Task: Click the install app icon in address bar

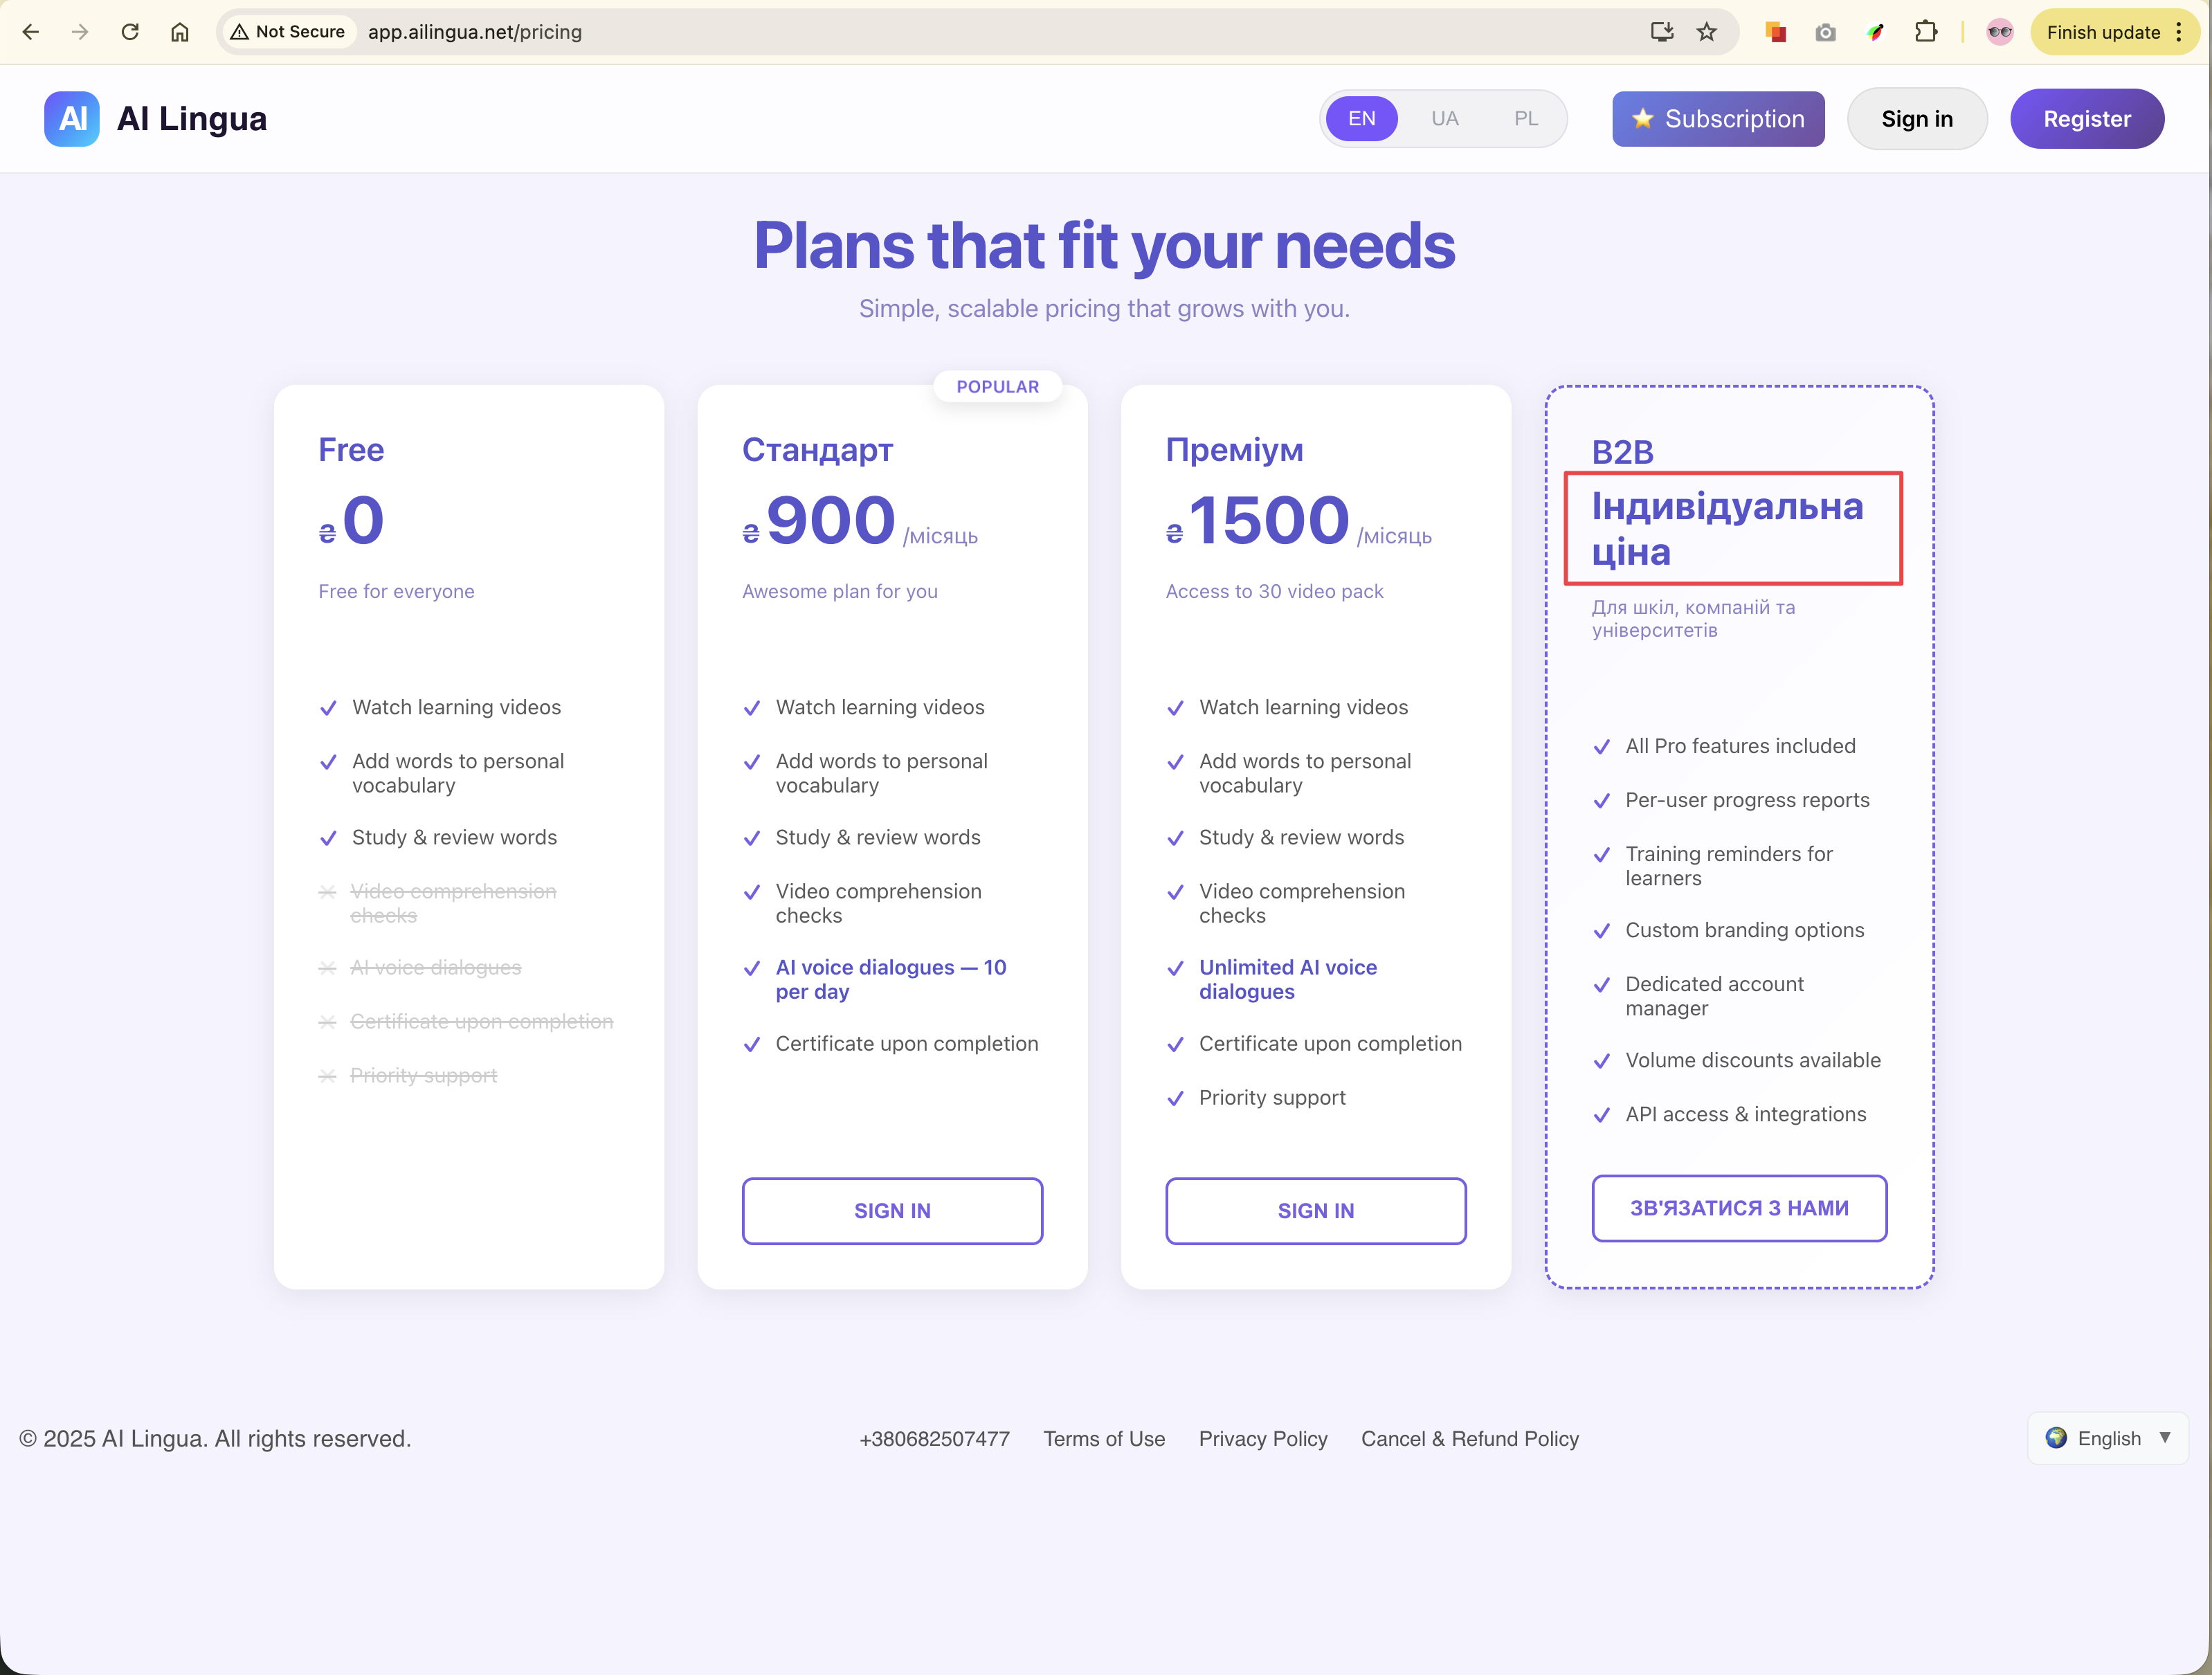Action: click(1661, 32)
